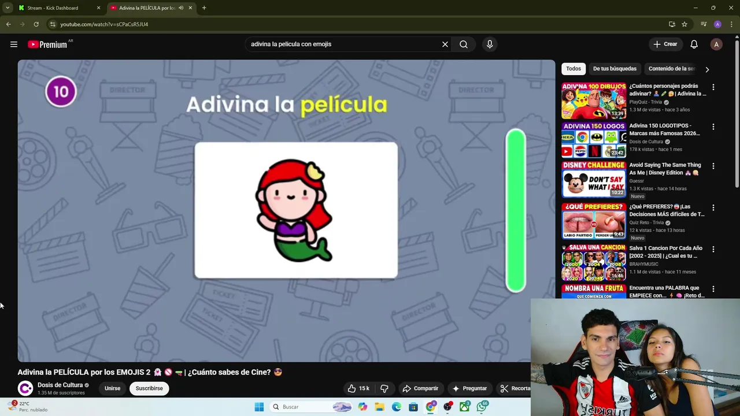Show more filter chips arrow
Screen dimensions: 740x416
[x=707, y=69]
